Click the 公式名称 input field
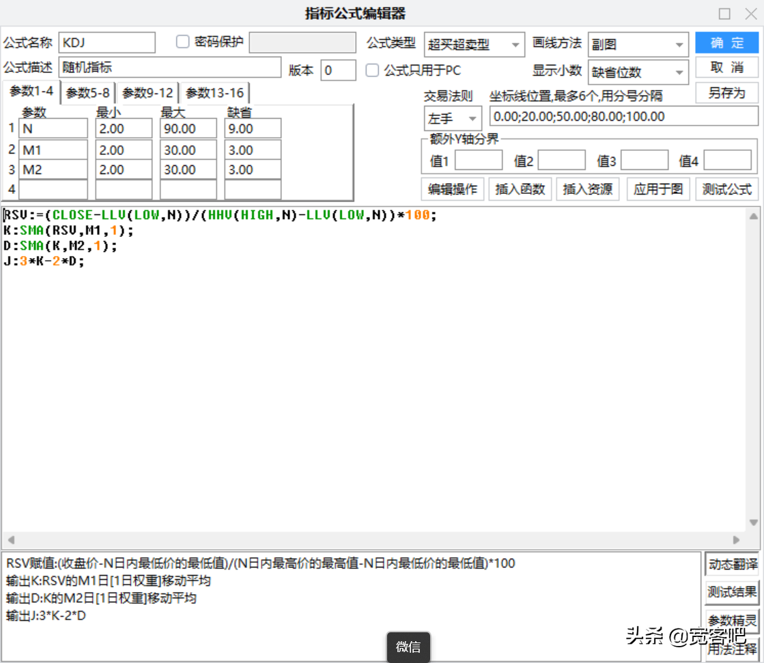Image resolution: width=764 pixels, height=663 pixels. (x=107, y=42)
